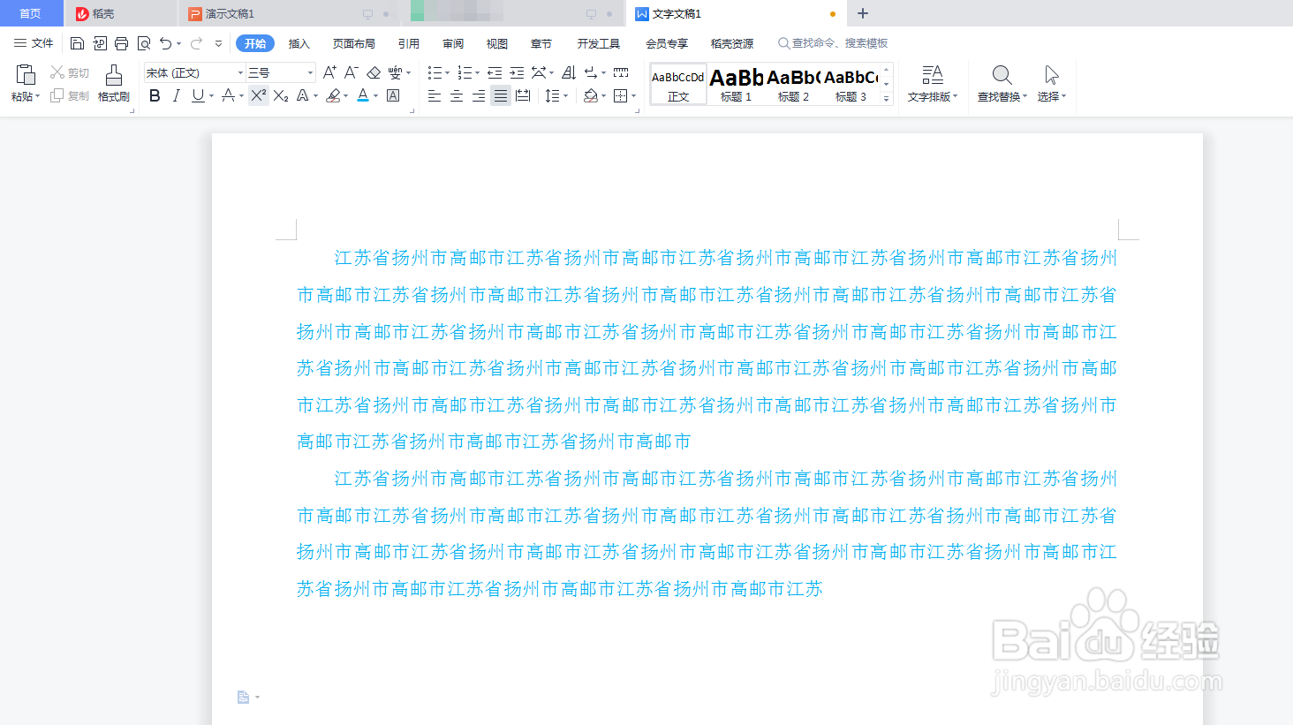Click the font color A with blue bar
The image size is (1293, 725).
point(362,95)
